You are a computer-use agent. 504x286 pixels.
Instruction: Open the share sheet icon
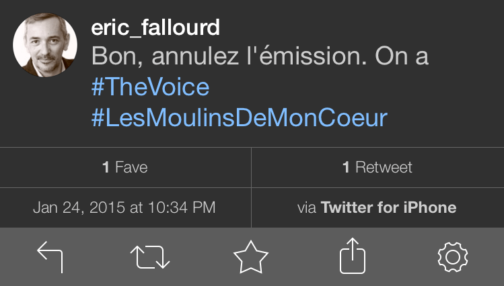351,257
